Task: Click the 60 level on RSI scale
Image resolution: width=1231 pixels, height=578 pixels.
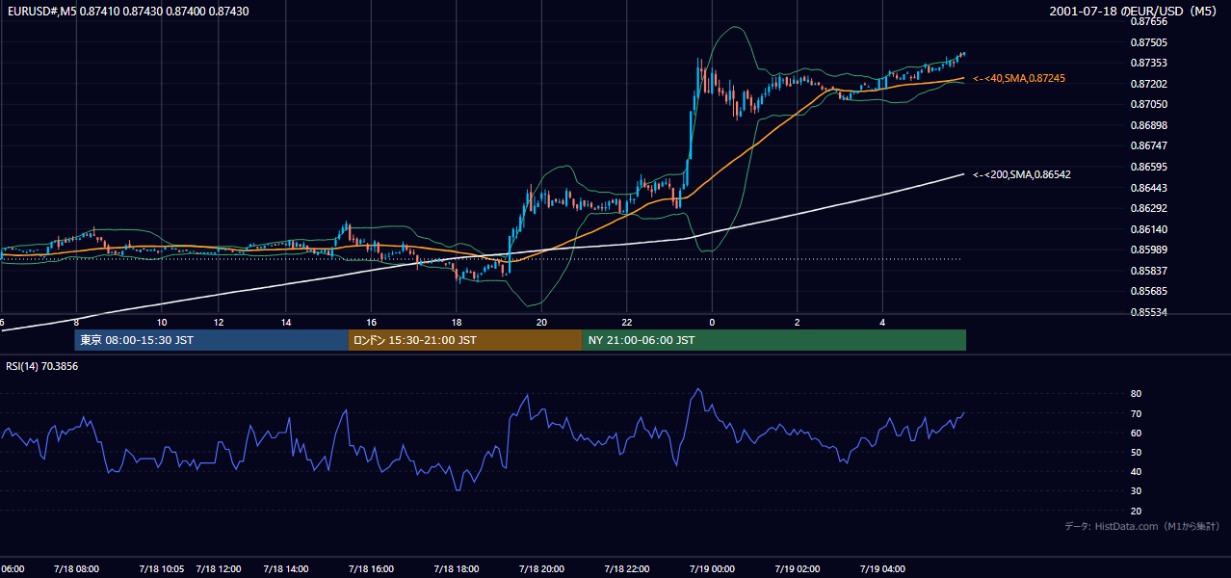Action: [x=1136, y=433]
